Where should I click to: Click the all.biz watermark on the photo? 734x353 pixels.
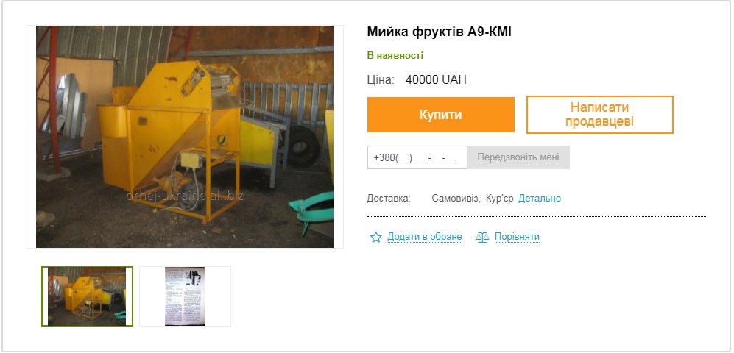(185, 196)
